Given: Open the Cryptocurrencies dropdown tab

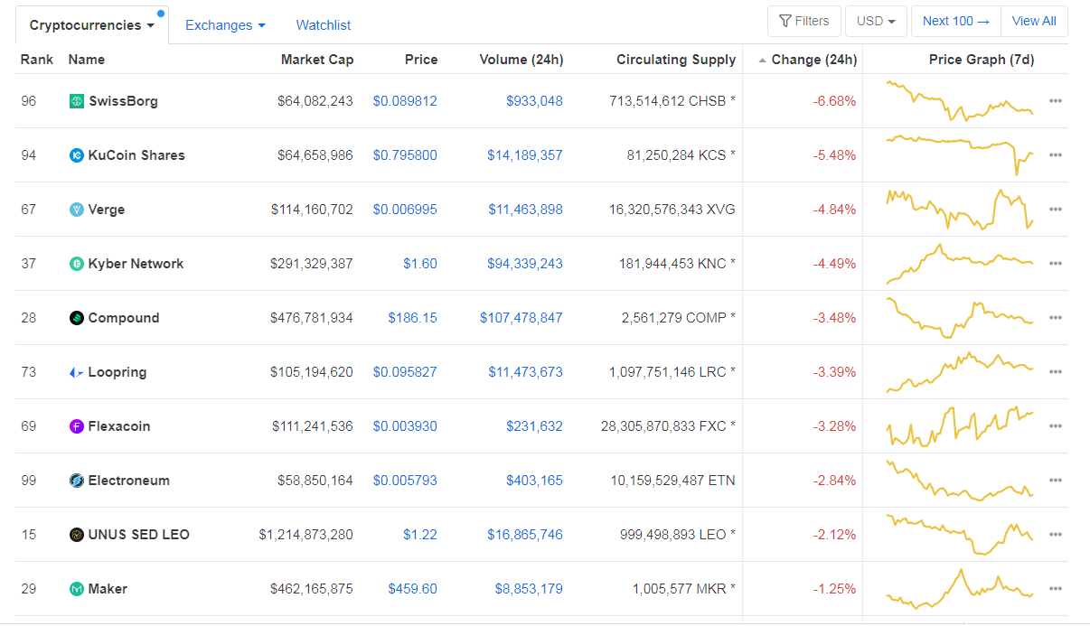Looking at the screenshot, I should point(92,25).
